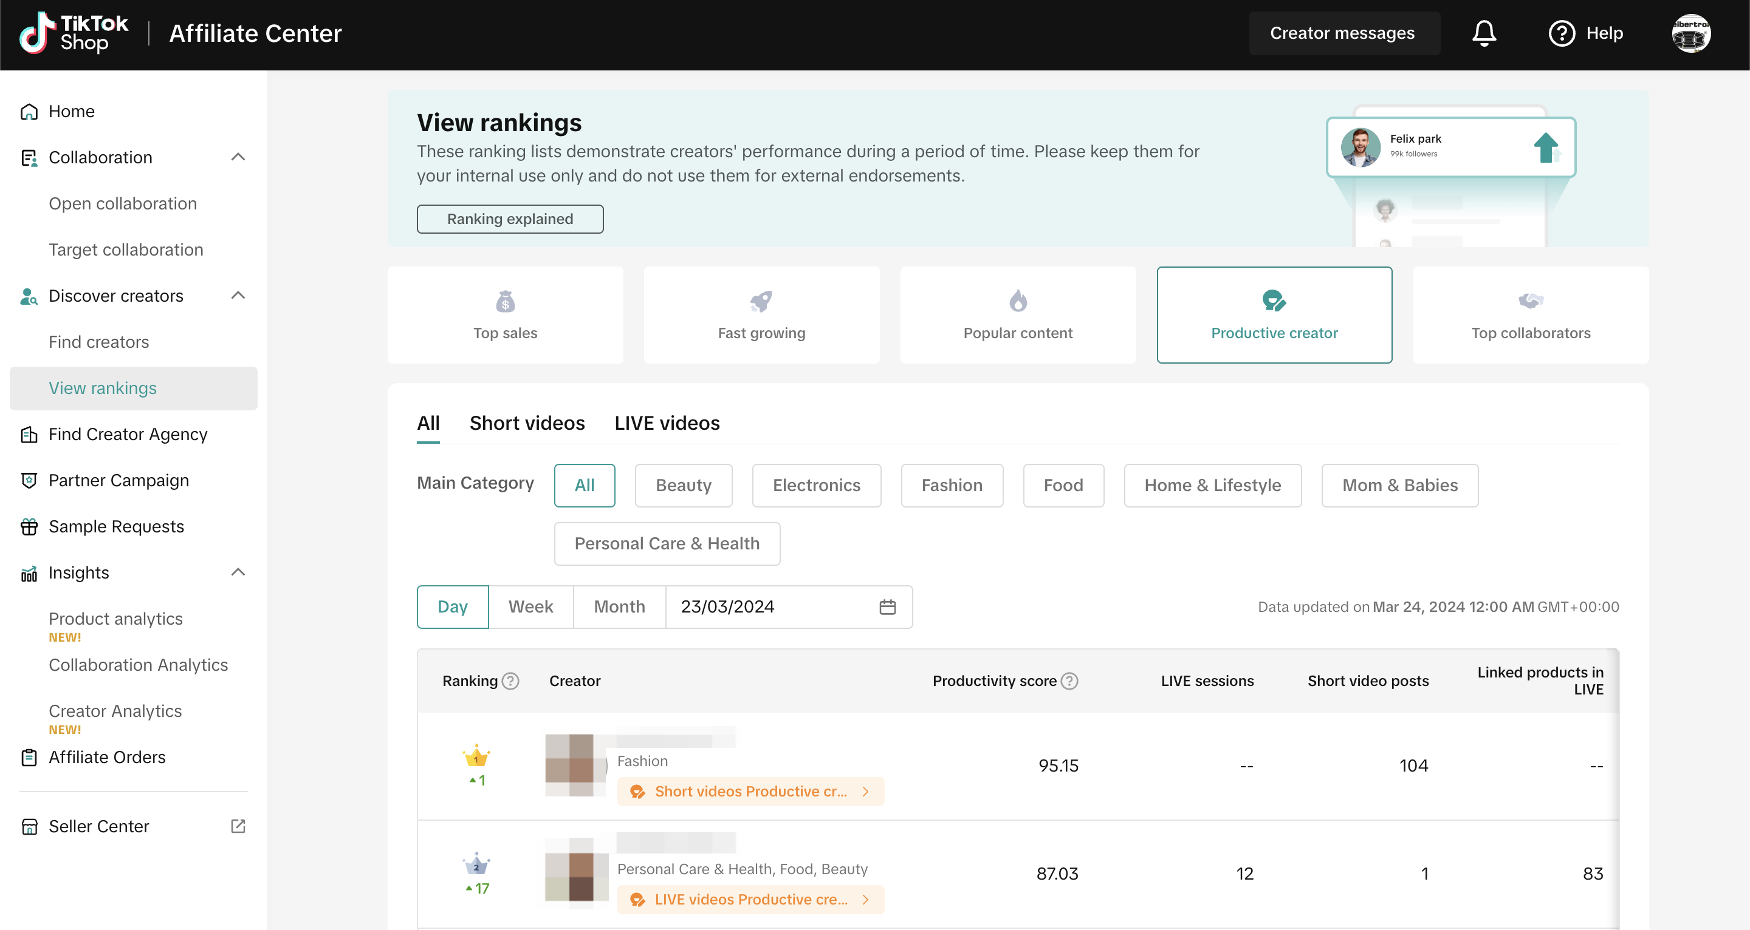Click the TikTok Shop logo
The height and width of the screenshot is (930, 1750).
(74, 33)
